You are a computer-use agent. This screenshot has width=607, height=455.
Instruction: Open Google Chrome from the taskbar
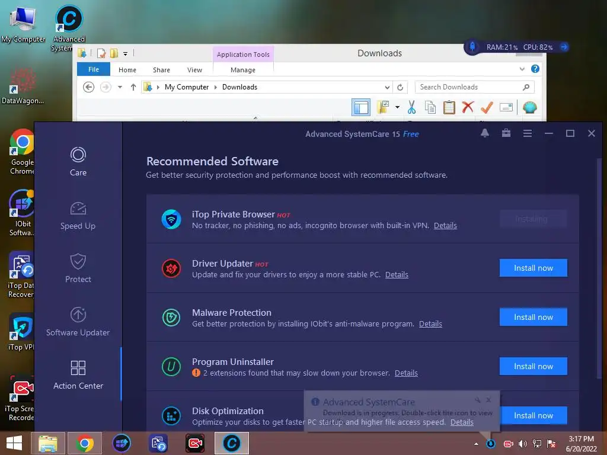(x=85, y=443)
